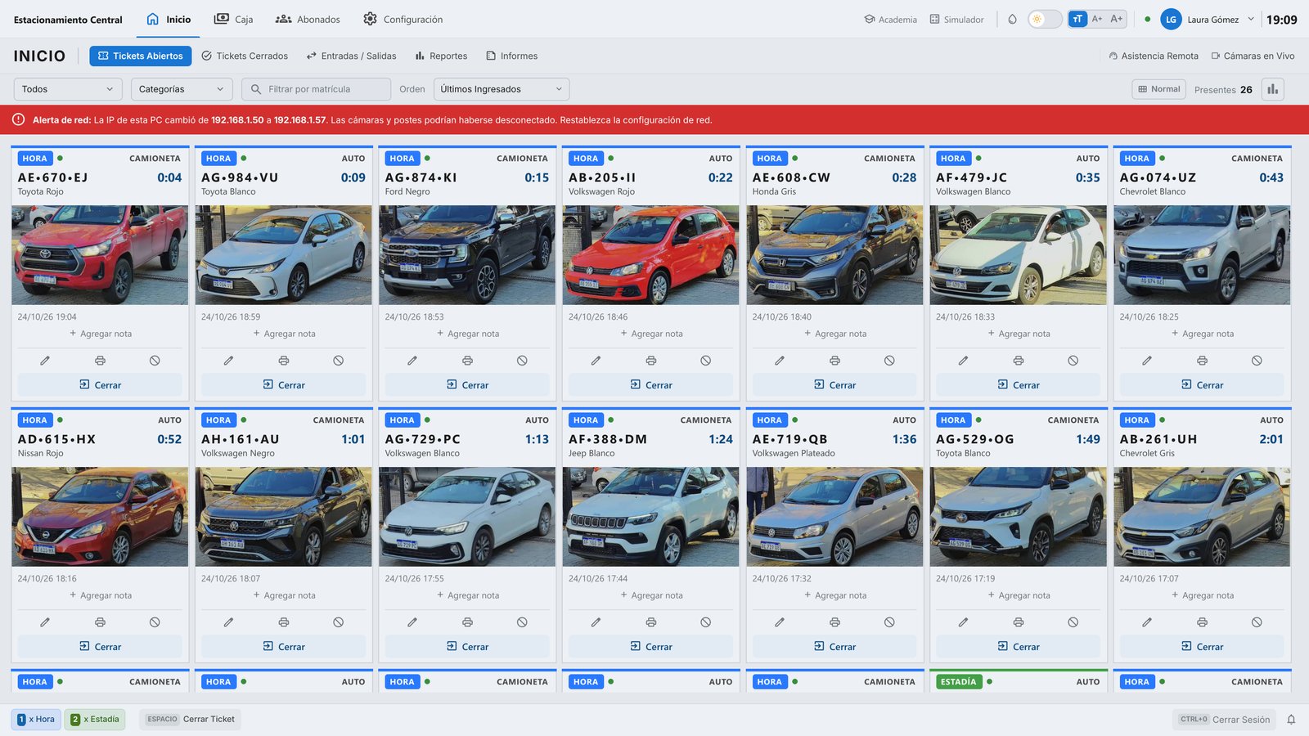The width and height of the screenshot is (1309, 736).
Task: Increase font size with largest A+ button
Action: pos(1117,19)
